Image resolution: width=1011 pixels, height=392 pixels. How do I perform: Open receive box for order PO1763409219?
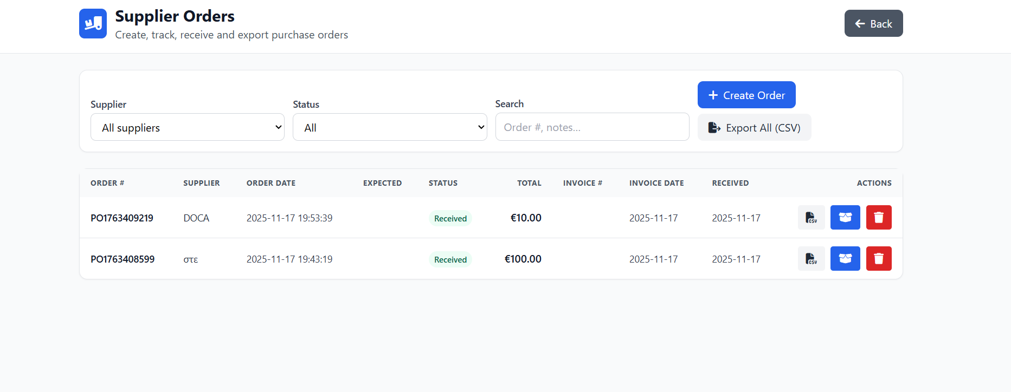click(845, 218)
